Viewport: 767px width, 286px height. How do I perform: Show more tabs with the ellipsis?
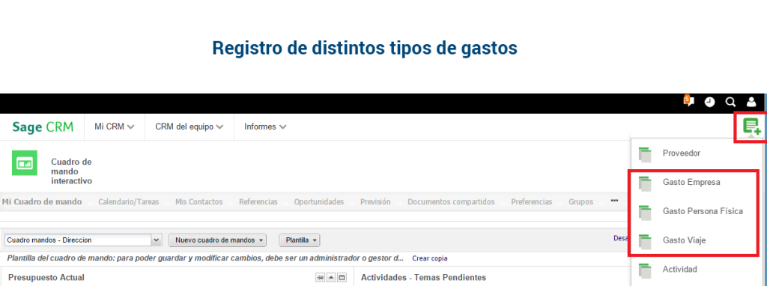pyautogui.click(x=614, y=201)
